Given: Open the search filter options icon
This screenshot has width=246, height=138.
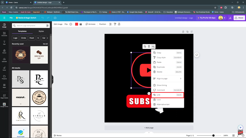Looking at the screenshot, I should [x=47, y=26].
